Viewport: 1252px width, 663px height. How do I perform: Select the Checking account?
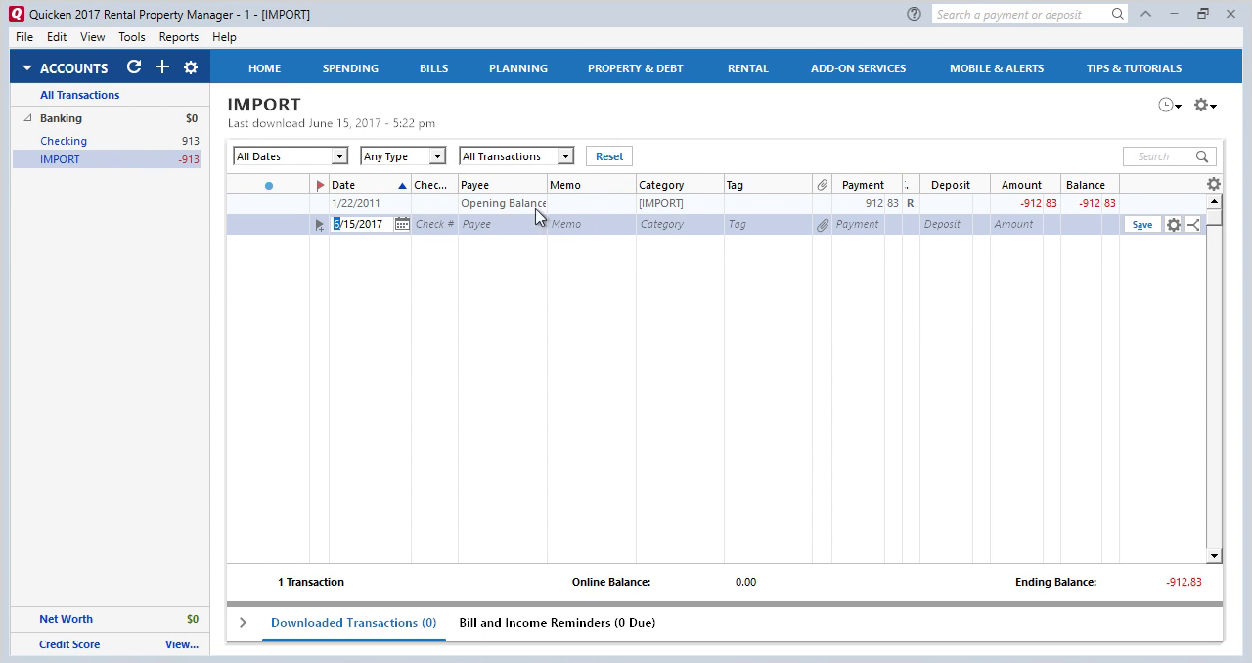(x=64, y=141)
